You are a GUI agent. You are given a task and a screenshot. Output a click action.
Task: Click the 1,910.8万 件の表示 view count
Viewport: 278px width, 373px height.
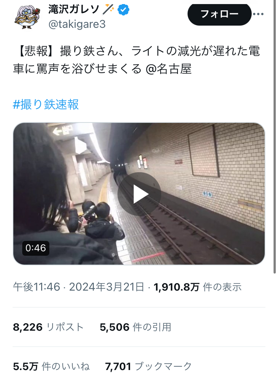198,287
